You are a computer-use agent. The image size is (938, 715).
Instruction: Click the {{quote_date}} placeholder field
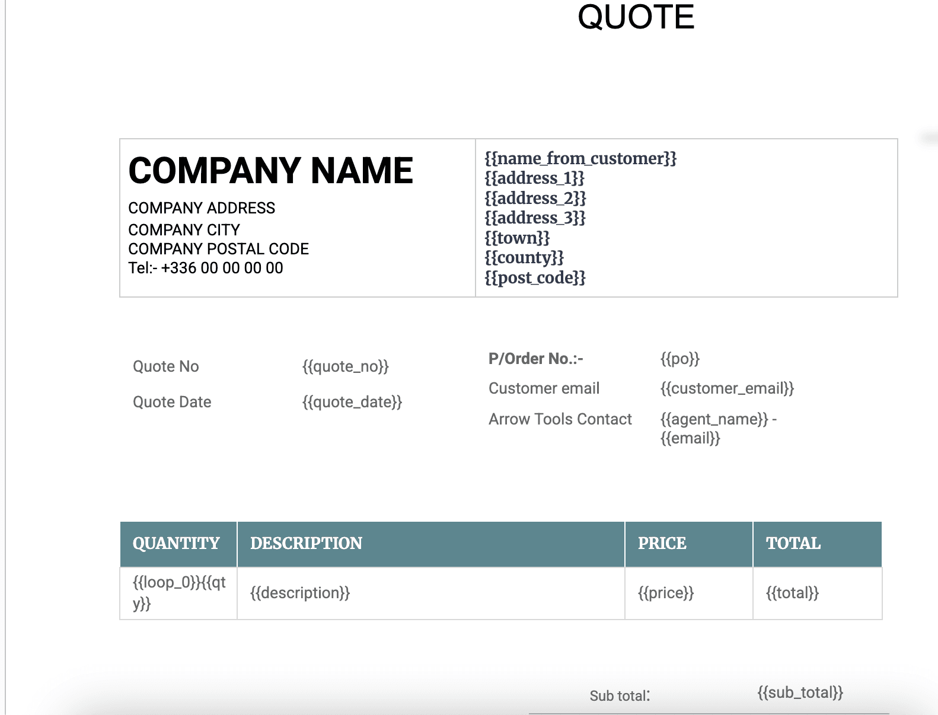(352, 402)
